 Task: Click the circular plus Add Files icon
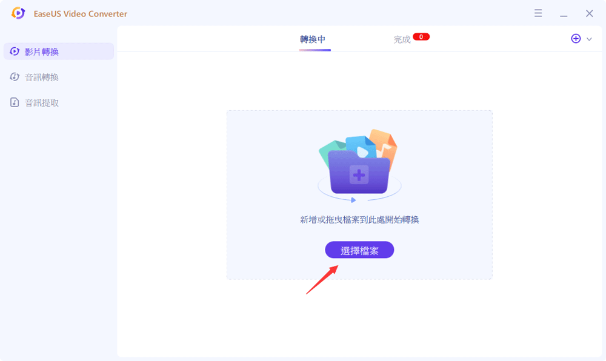[x=576, y=38]
